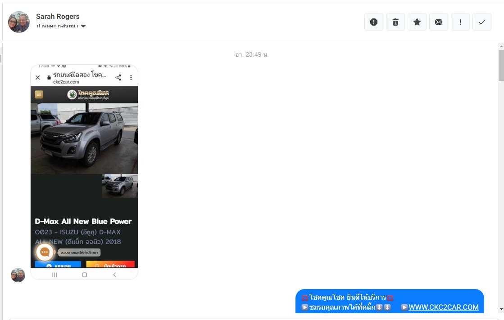
Task: Star this conversation as follow up
Action: coord(417,22)
